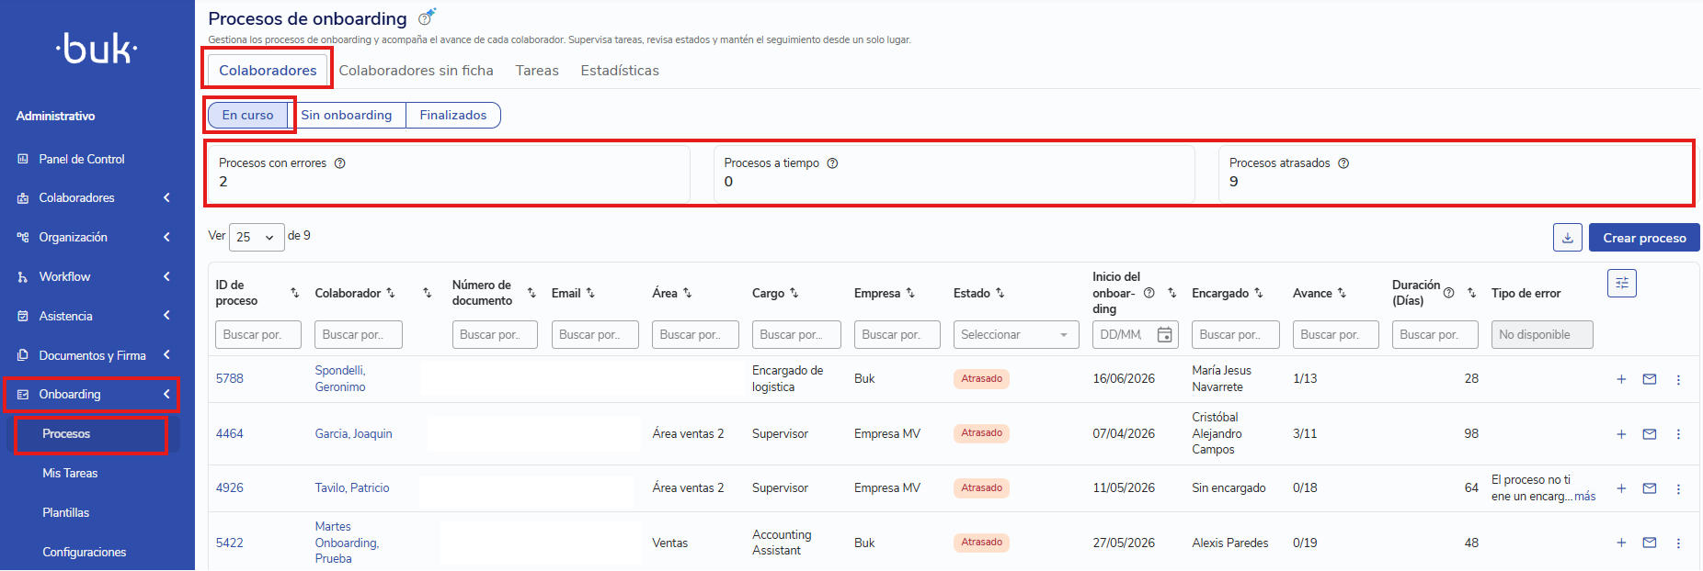
Task: Click the Cargo search filter field
Action: click(796, 335)
